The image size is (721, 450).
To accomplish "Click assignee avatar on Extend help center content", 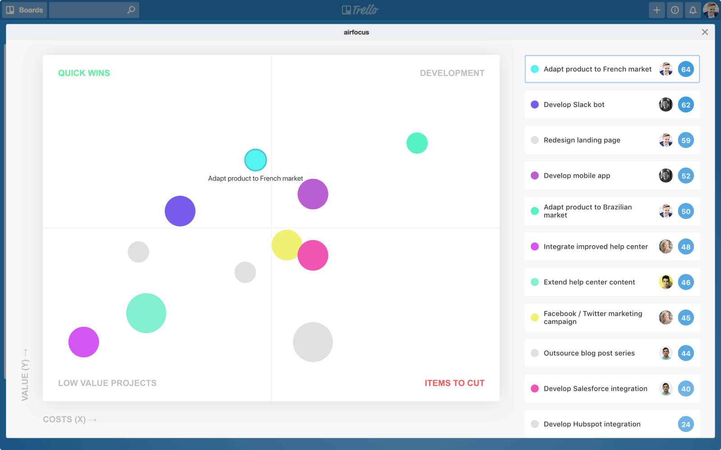I will pyautogui.click(x=666, y=282).
